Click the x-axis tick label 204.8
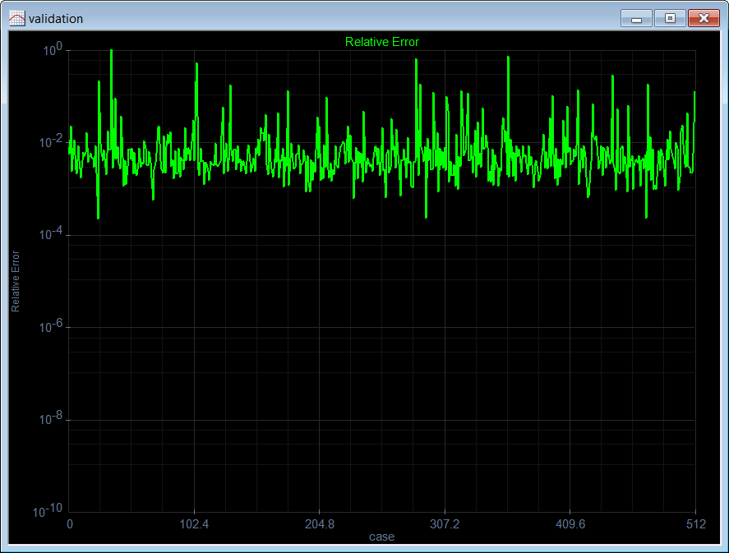The width and height of the screenshot is (729, 553). [320, 524]
